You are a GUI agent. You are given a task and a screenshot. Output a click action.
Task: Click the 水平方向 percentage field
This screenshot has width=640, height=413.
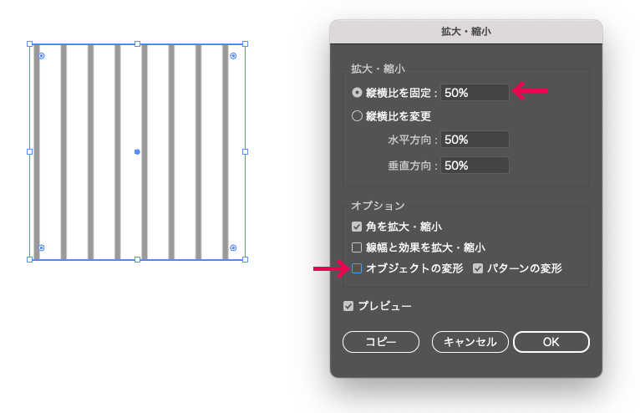coord(475,140)
